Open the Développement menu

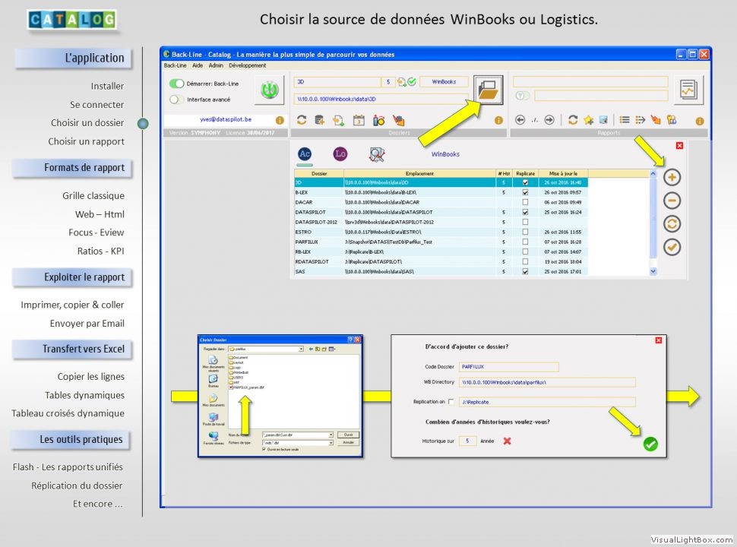point(248,66)
